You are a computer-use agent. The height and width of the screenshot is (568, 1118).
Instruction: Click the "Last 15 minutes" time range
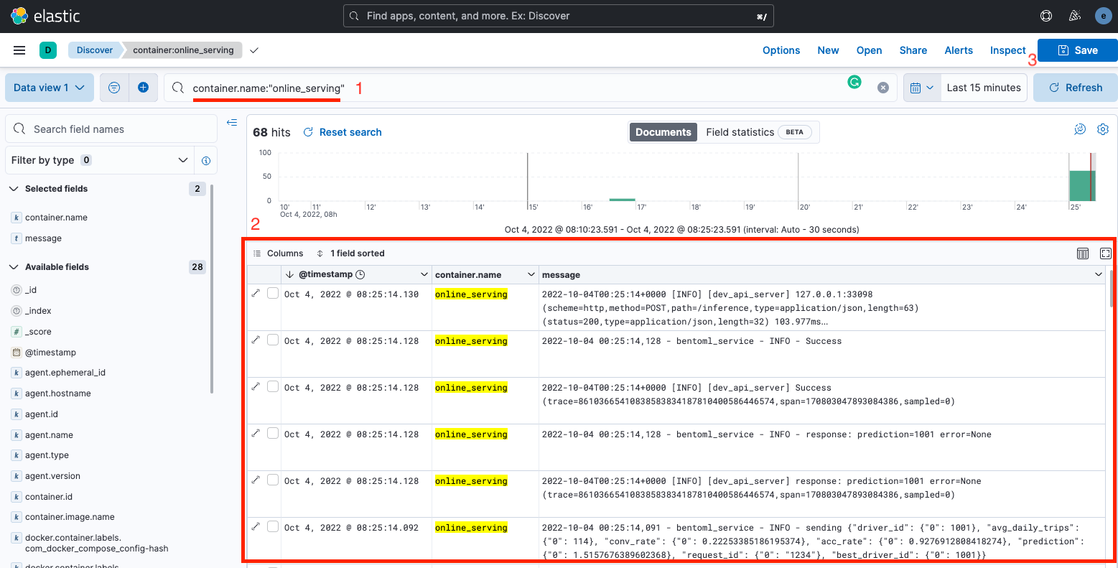click(x=984, y=88)
